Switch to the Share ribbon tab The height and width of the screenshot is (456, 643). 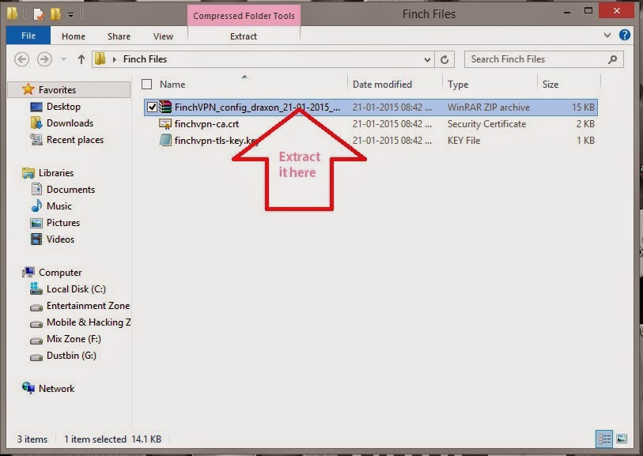(119, 36)
